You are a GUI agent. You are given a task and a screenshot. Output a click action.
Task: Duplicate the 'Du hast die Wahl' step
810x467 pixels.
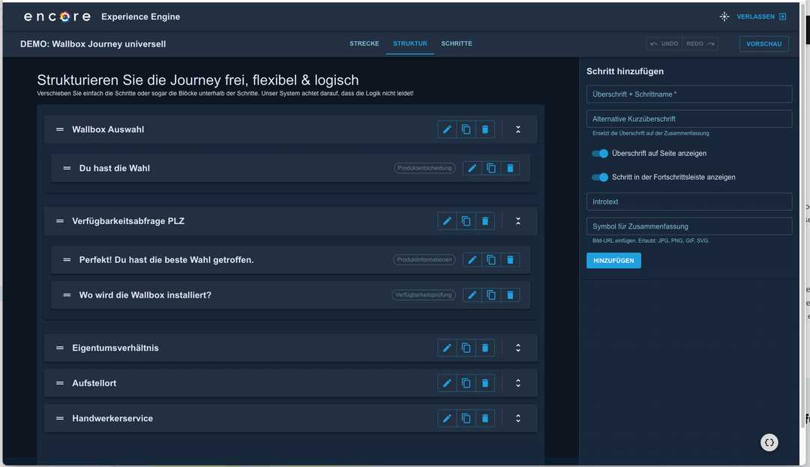click(x=490, y=168)
